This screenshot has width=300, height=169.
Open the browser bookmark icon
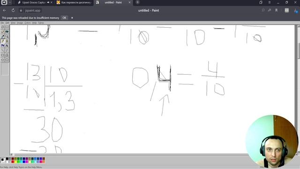[276, 10]
